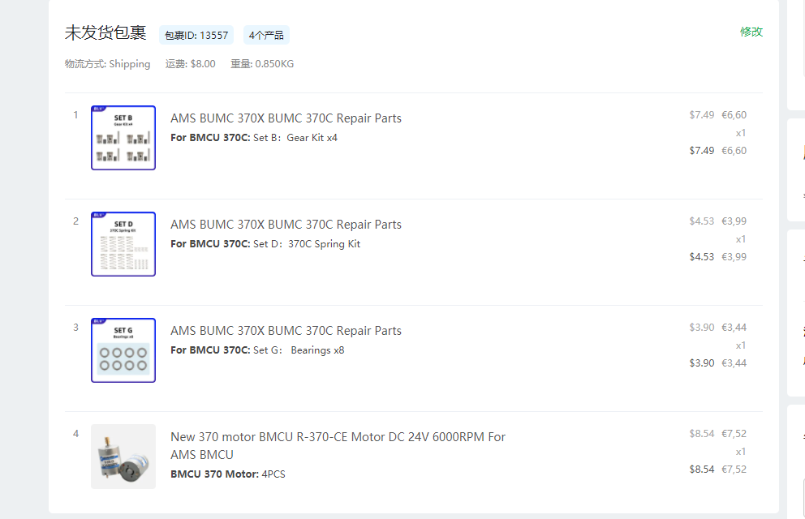Select the 包裹ID: 13557 badge
This screenshot has width=805, height=519.
[196, 35]
